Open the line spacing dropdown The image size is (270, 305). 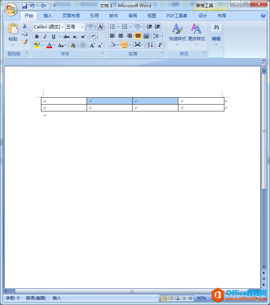point(157,36)
